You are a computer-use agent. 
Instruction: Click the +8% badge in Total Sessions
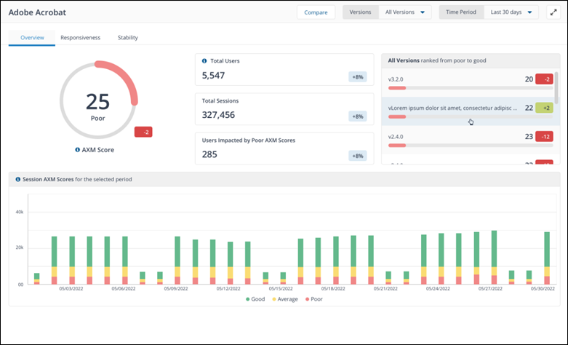357,116
